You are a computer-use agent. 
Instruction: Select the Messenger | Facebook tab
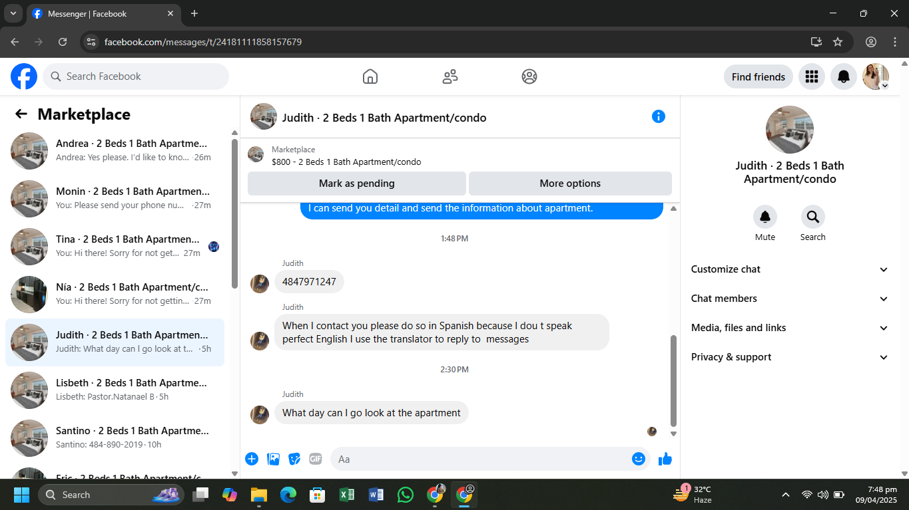(x=103, y=13)
